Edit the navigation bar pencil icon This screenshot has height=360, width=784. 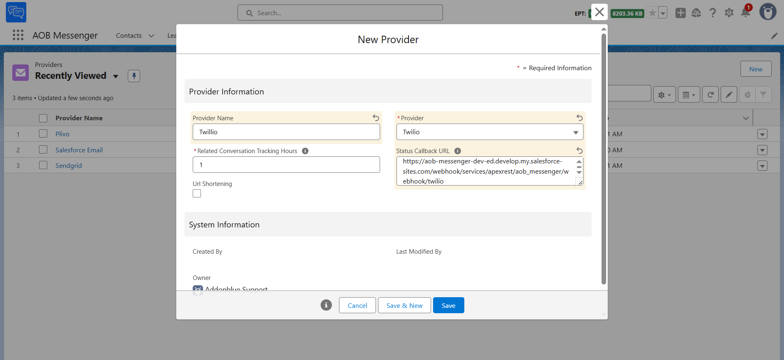(x=774, y=36)
